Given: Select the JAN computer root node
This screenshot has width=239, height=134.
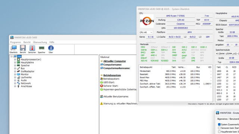Looking at the screenshot, I should [19, 57].
